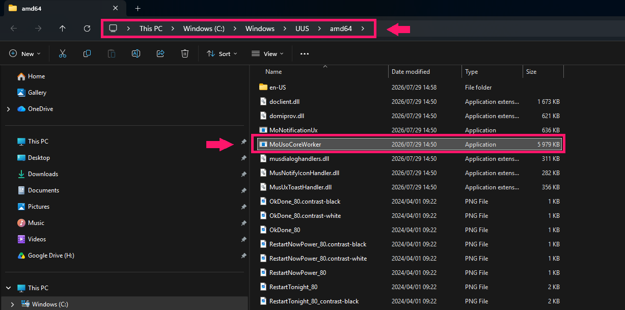Navigate to UUS in address bar
This screenshot has width=625, height=310.
tap(302, 29)
